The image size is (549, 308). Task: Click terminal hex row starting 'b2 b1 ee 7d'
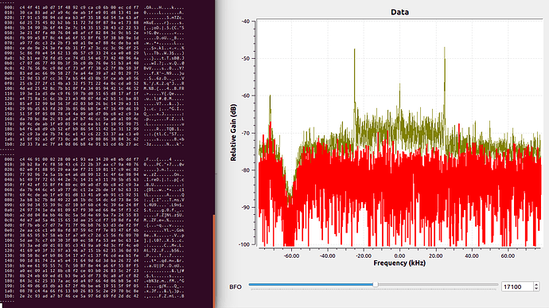(94, 58)
